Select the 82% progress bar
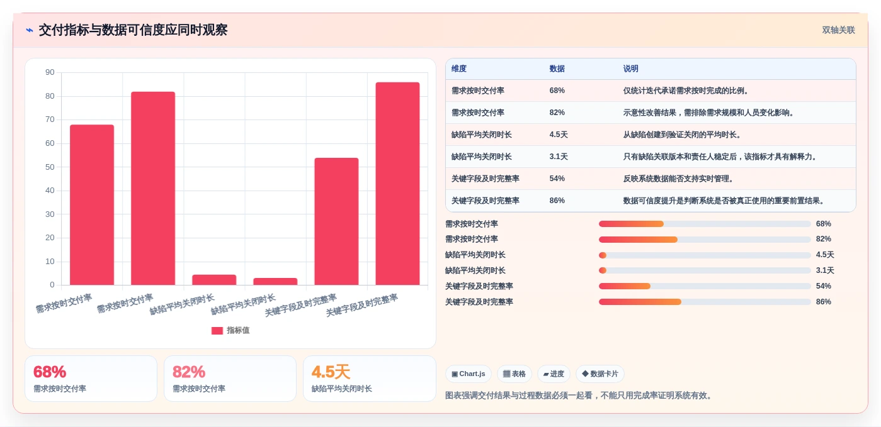The height and width of the screenshot is (427, 881). point(705,240)
